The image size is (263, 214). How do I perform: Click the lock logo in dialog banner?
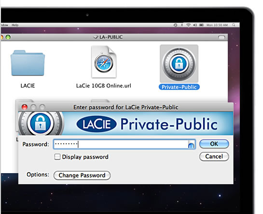click(40, 123)
